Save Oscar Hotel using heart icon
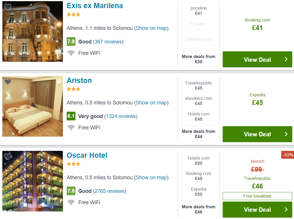 click(8, 157)
